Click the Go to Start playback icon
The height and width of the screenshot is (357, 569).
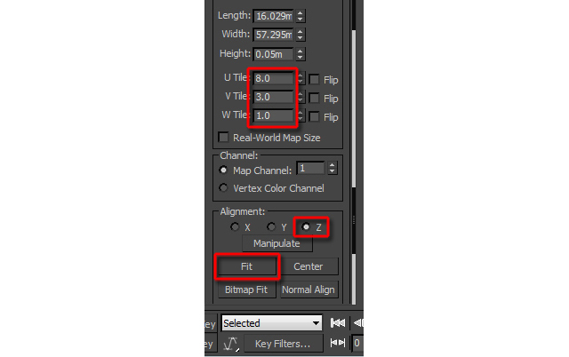tap(338, 322)
